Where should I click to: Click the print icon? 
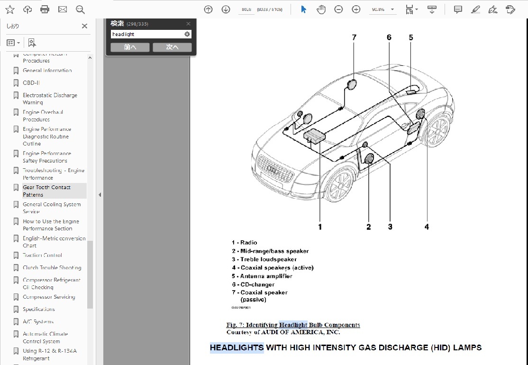pyautogui.click(x=45, y=9)
